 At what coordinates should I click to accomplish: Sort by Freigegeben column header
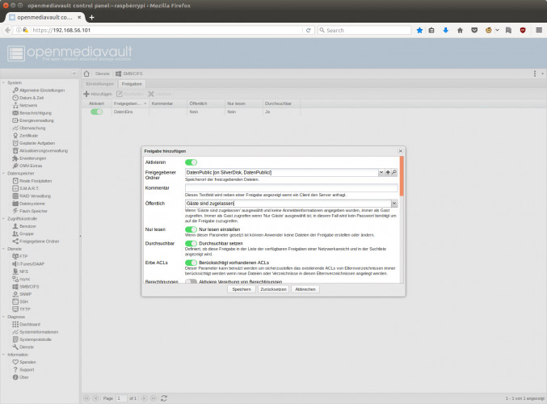click(x=130, y=103)
